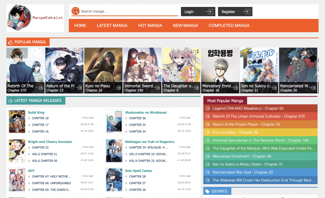Click the tag icon beside Genres
The width and height of the screenshot is (325, 198).
pyautogui.click(x=208, y=191)
